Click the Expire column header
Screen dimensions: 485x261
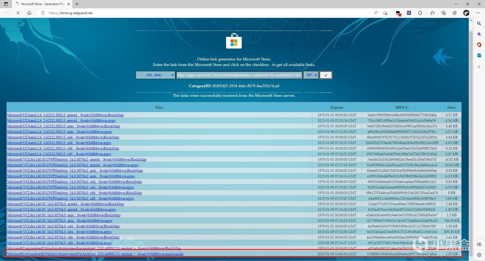(337, 107)
